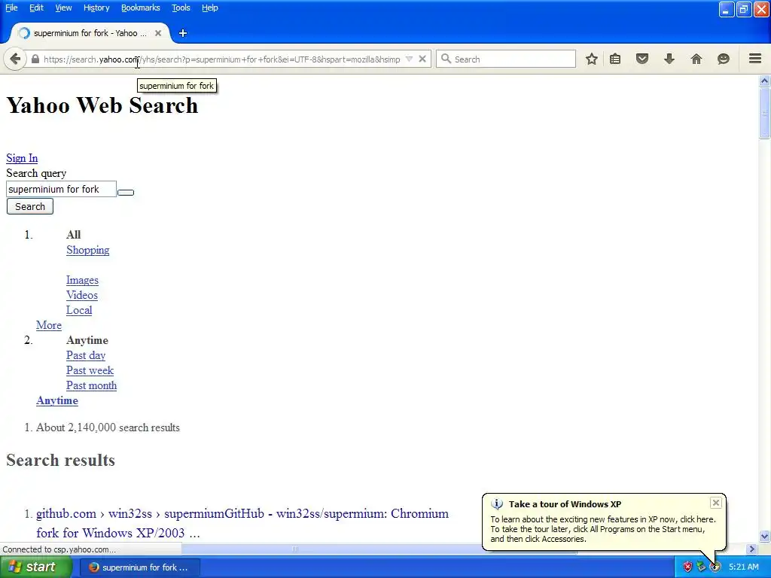Click the URL address bar field
The image size is (771, 578).
pyautogui.click(x=221, y=59)
